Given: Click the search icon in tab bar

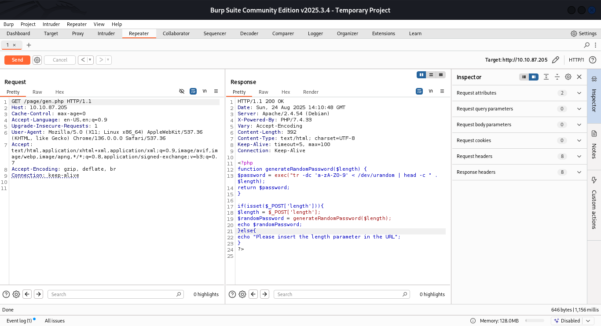Looking at the screenshot, I should [x=586, y=45].
